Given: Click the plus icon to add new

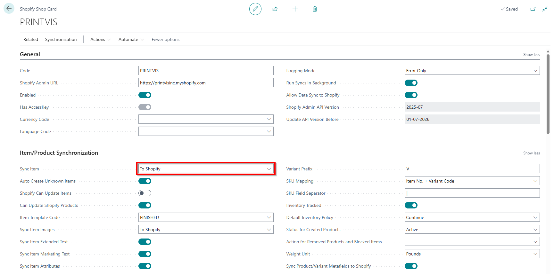Looking at the screenshot, I should tap(295, 9).
